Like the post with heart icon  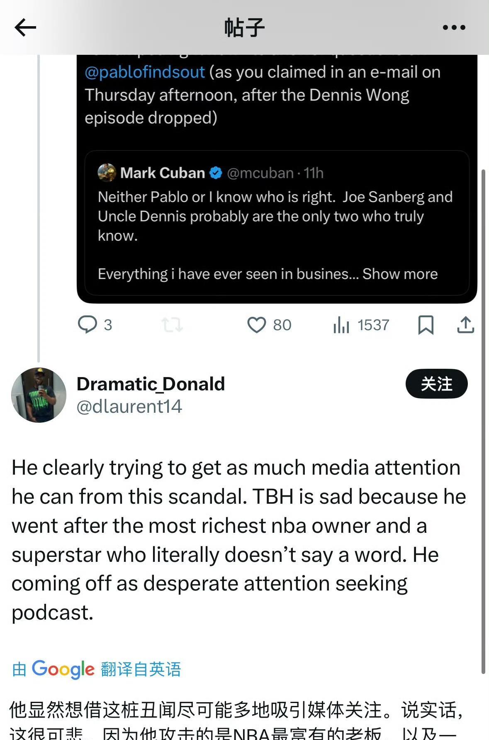pos(257,325)
